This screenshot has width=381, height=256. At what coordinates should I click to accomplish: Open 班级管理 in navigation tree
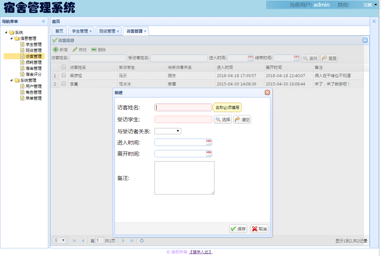point(34,50)
